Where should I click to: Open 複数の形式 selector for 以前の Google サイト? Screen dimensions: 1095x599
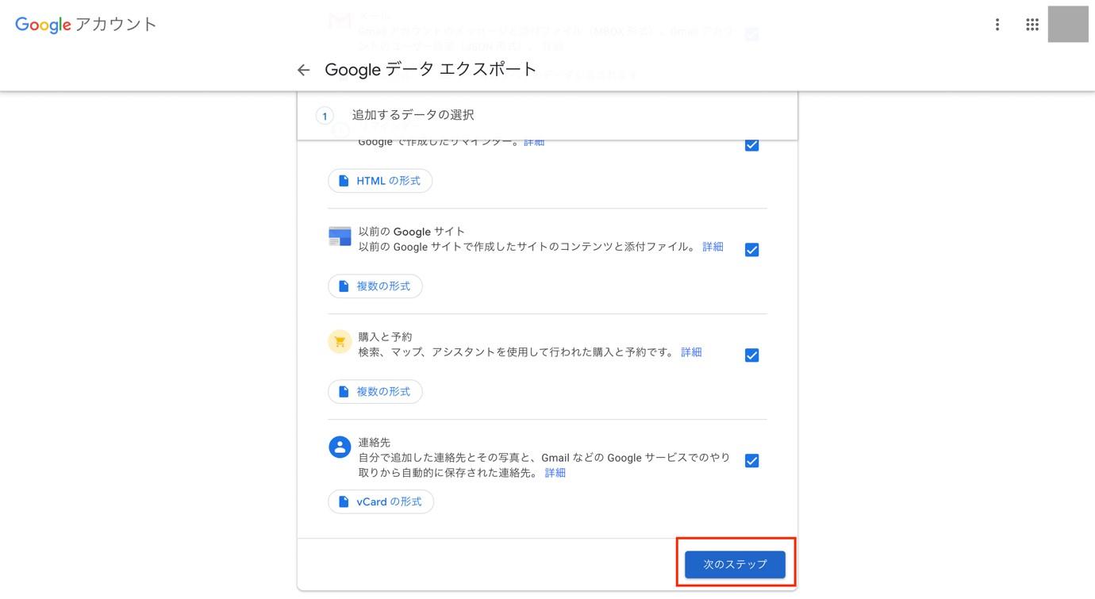[x=375, y=286]
